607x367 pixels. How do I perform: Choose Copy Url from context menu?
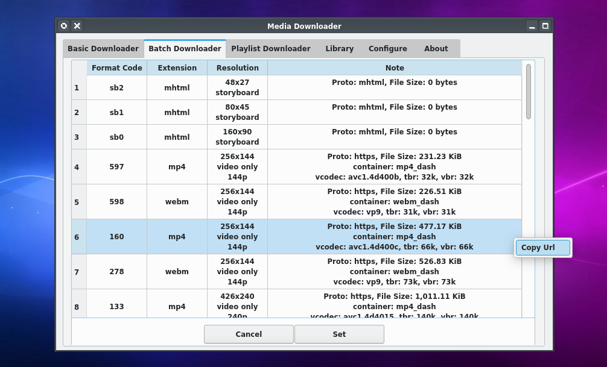(x=542, y=248)
